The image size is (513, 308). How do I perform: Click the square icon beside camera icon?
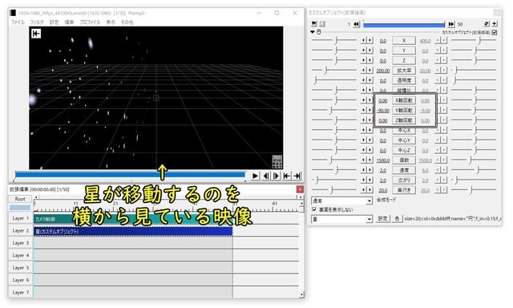click(322, 24)
